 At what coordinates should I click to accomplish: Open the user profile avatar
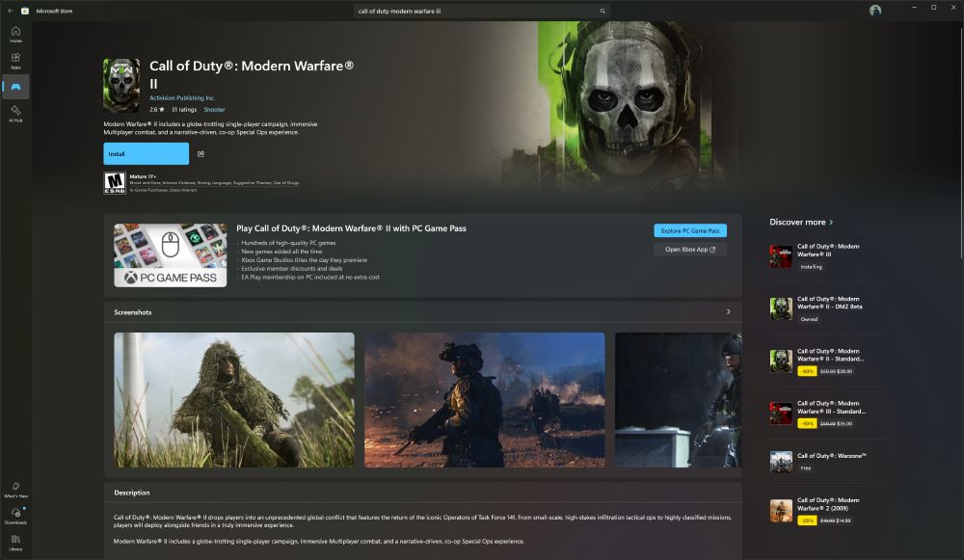click(875, 11)
